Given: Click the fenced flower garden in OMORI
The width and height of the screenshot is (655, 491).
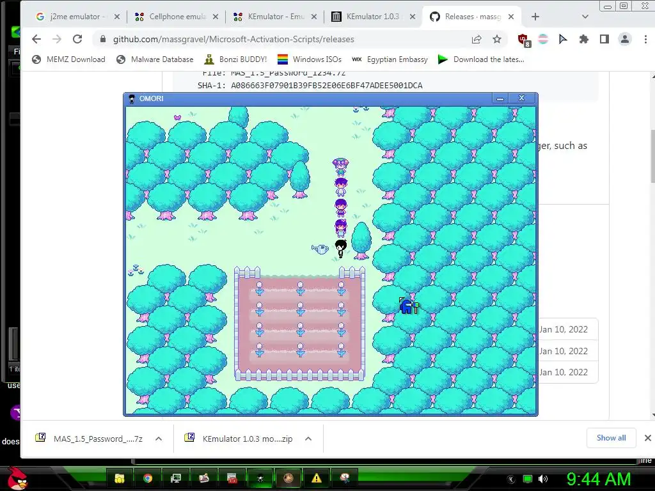Looking at the screenshot, I should pyautogui.click(x=299, y=324).
